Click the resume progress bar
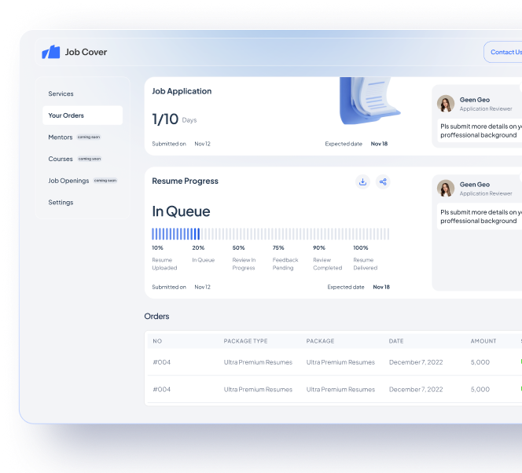Viewport: 522px width, 473px height. pyautogui.click(x=270, y=233)
